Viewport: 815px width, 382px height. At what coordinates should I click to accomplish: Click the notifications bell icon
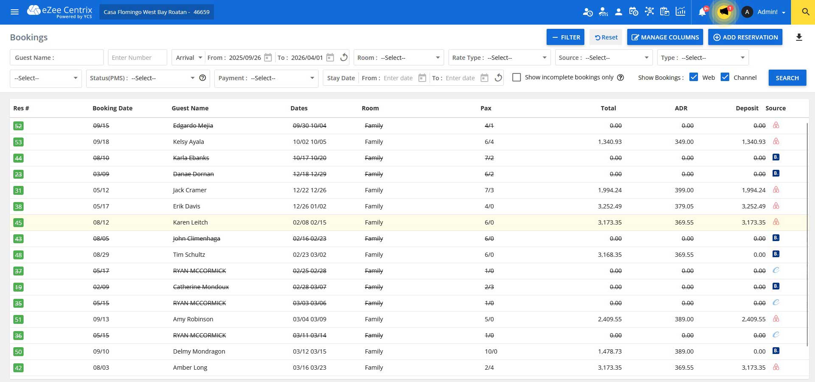(x=702, y=12)
